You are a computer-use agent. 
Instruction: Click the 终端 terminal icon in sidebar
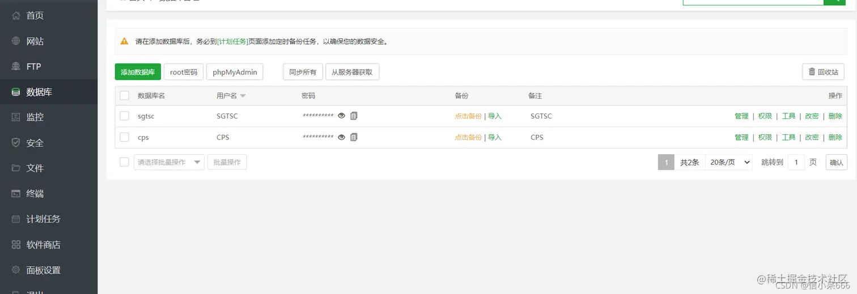(16, 194)
